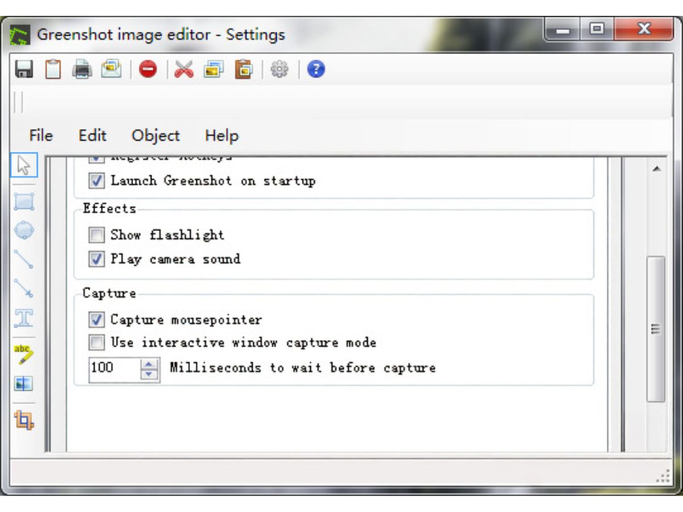Screen dimensions: 683x512
Task: Click the toolbar drag grip handle
Action: tap(18, 102)
